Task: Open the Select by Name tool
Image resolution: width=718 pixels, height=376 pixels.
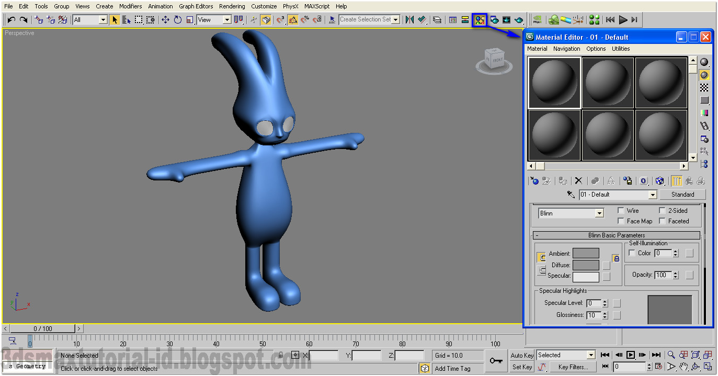Action: (127, 20)
